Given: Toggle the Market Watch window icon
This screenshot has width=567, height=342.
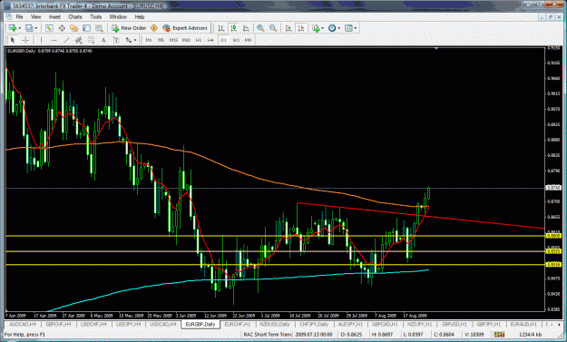Looking at the screenshot, I should point(49,28).
